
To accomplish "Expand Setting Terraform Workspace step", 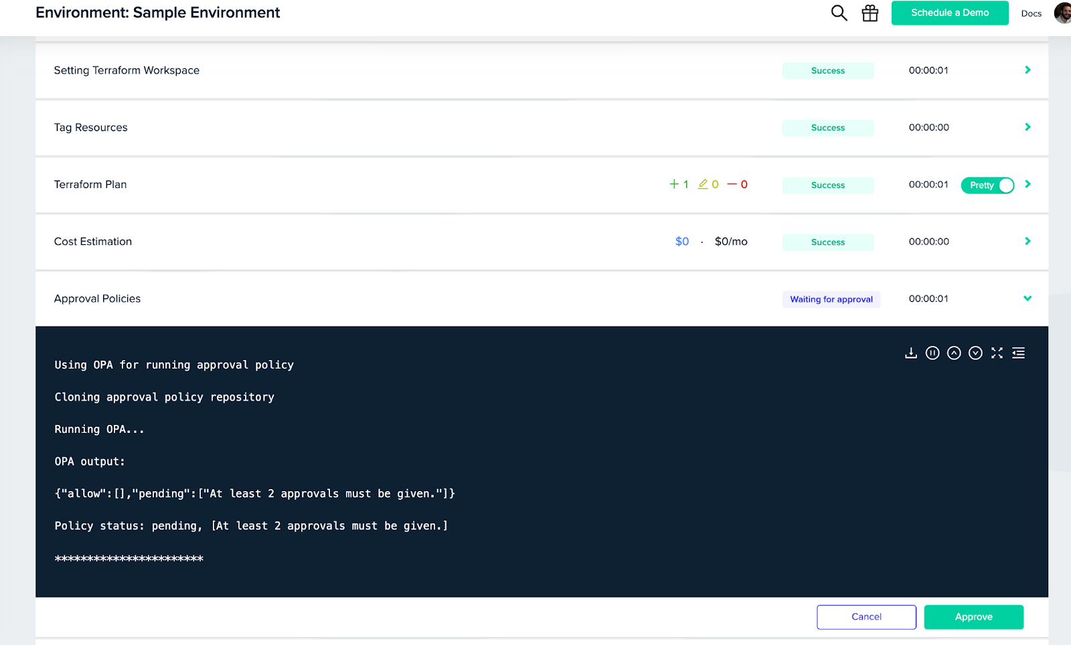I will tap(1027, 70).
